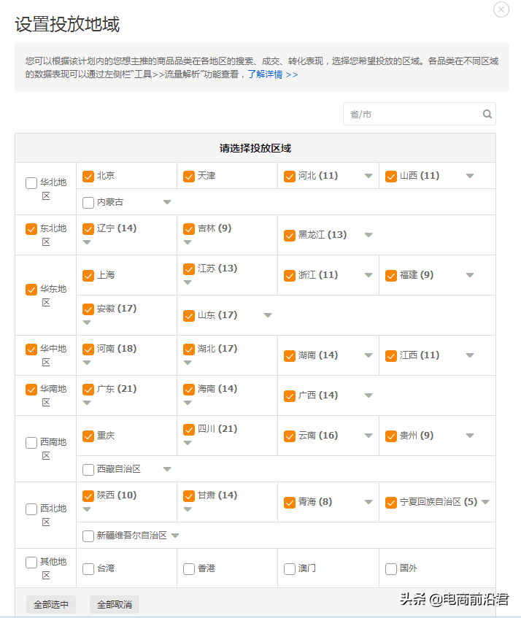Screen dimensions: 521x618
Task: Expand the 青海 city list arrow
Action: 368,502
